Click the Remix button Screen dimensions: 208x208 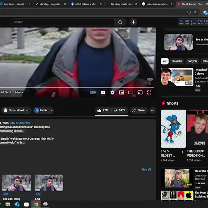coord(41,110)
